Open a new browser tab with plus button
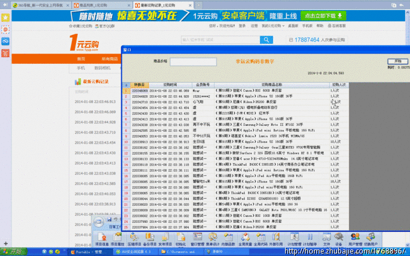Screen dimensions: 410x256 (198, 5)
